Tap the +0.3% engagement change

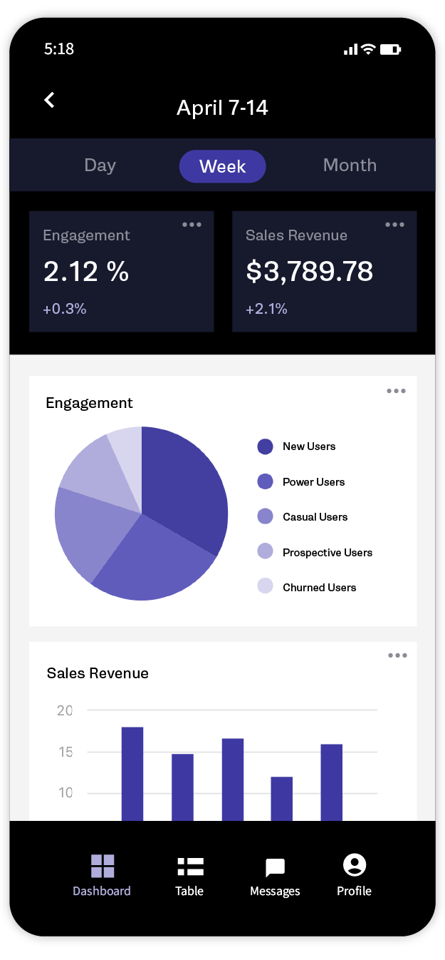click(x=65, y=309)
